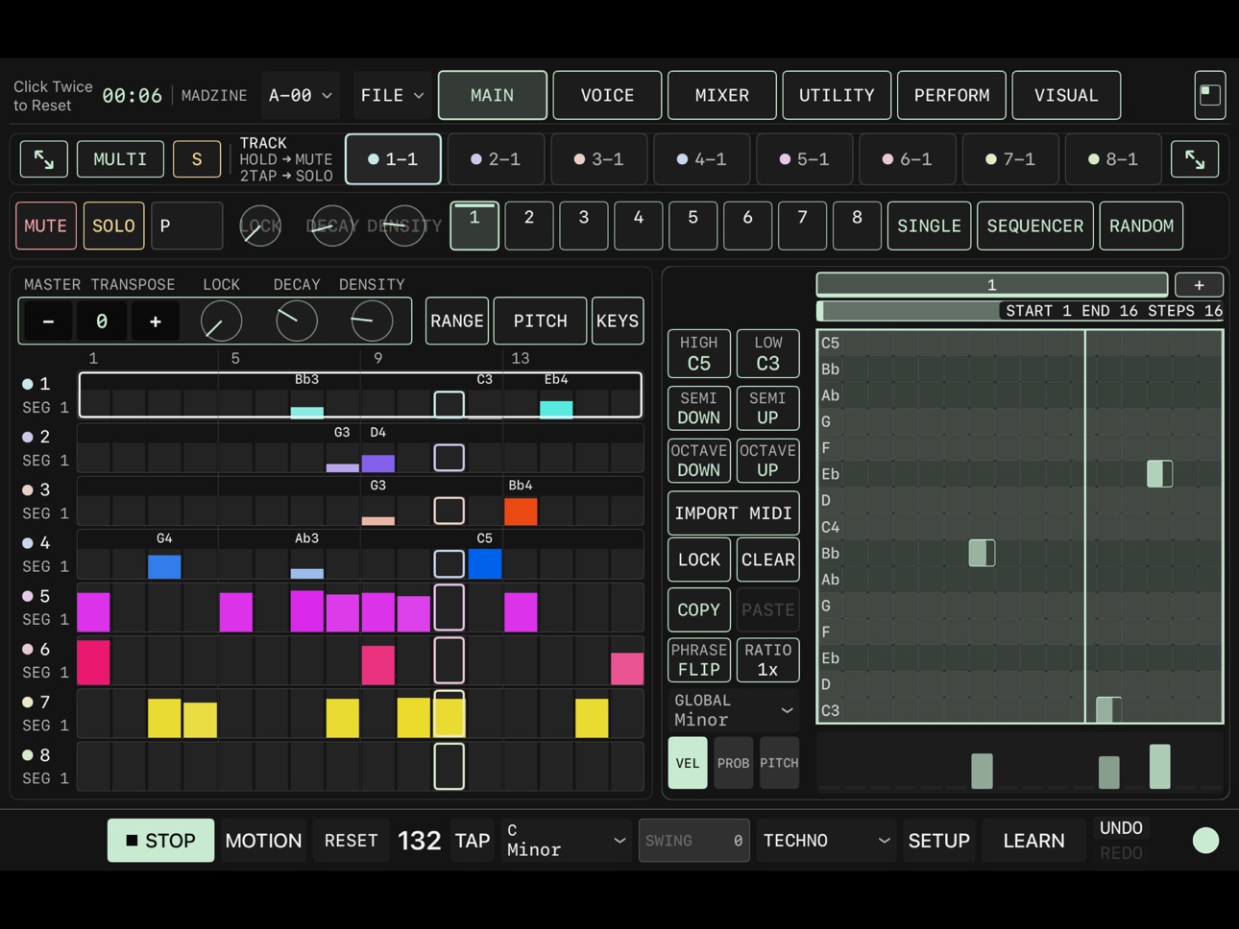
Task: Enable MULTI track selection
Action: [120, 159]
